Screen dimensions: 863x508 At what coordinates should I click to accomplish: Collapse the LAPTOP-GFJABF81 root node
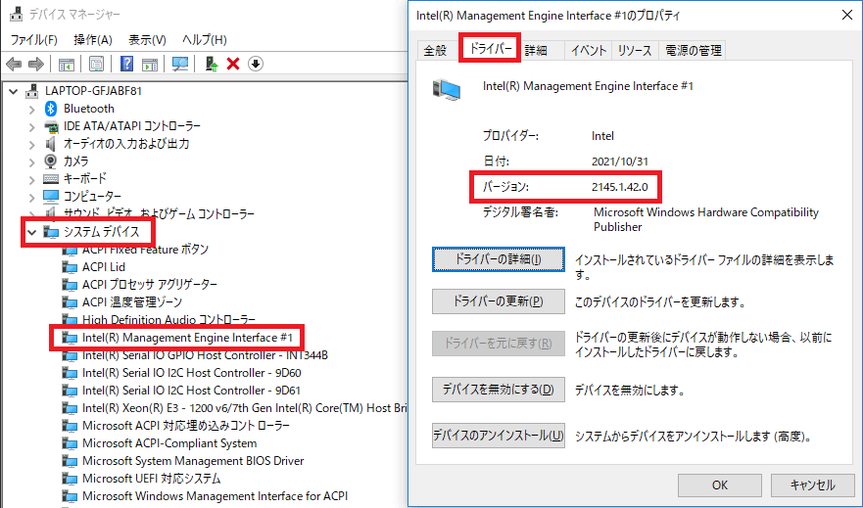point(13,91)
